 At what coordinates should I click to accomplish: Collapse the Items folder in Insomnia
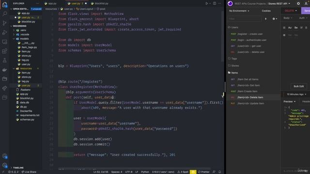coord(233,73)
